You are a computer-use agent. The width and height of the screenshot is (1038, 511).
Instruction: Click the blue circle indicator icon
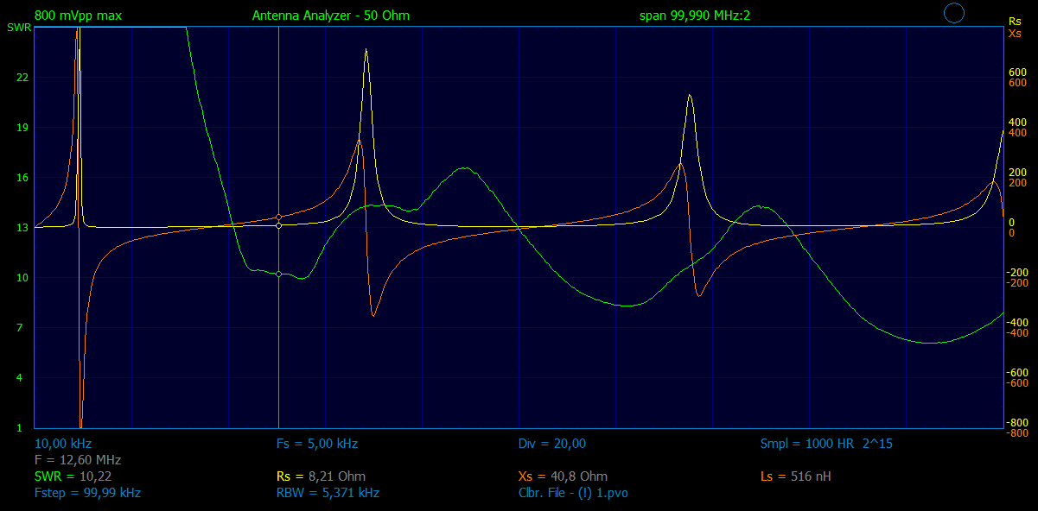[x=953, y=13]
